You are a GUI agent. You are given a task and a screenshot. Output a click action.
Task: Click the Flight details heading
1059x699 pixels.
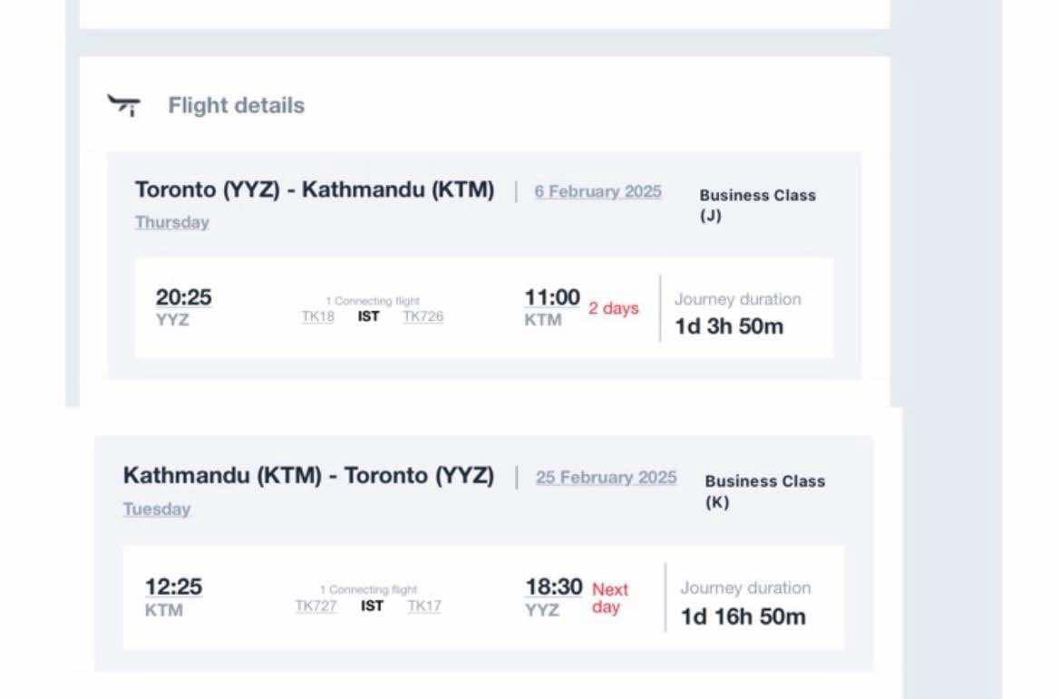[237, 105]
